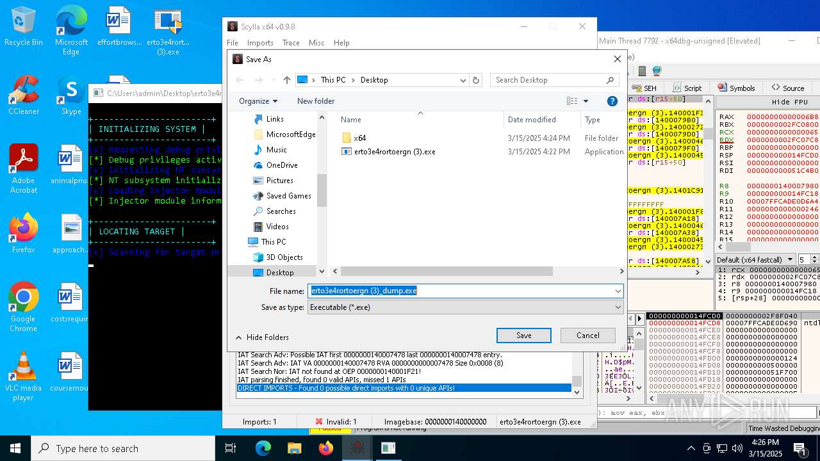Click Hide FPU in registers panel
This screenshot has width=820, height=461.
click(790, 102)
